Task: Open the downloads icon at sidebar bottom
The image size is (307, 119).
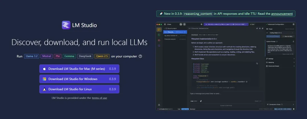Action: (x=159, y=105)
